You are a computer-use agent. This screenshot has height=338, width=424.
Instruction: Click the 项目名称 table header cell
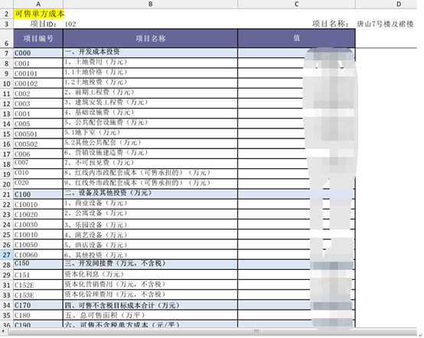(150, 38)
